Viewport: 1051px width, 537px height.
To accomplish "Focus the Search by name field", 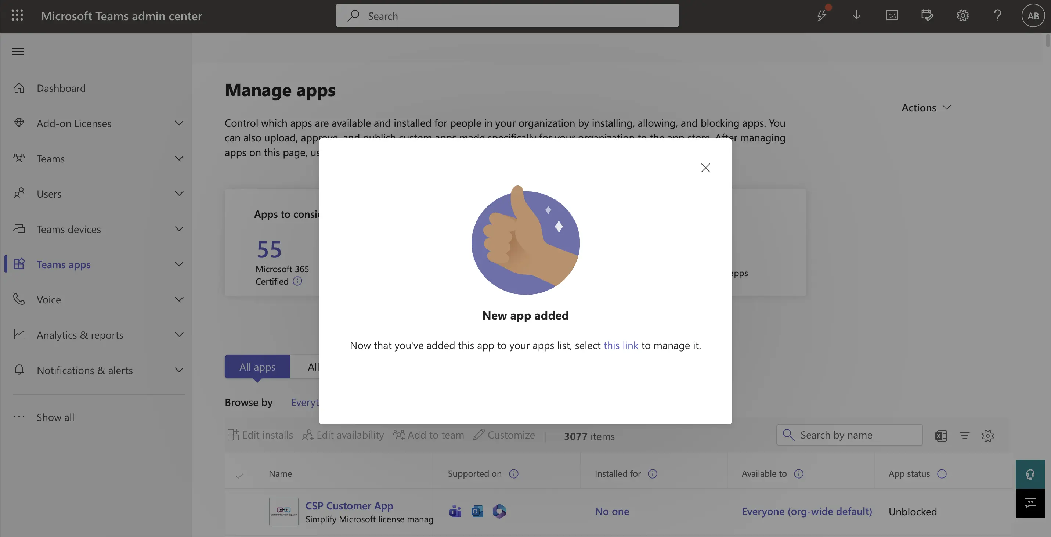I will [849, 435].
